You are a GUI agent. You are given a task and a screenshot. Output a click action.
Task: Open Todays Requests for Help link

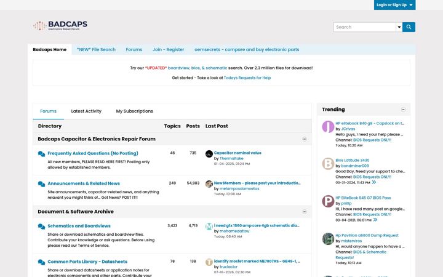pos(247,78)
